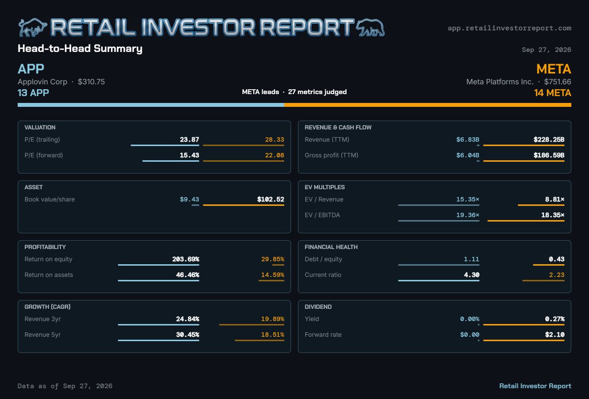Click the orange META portion of score bar
Viewport: 589px width, 399px height.
(428, 105)
